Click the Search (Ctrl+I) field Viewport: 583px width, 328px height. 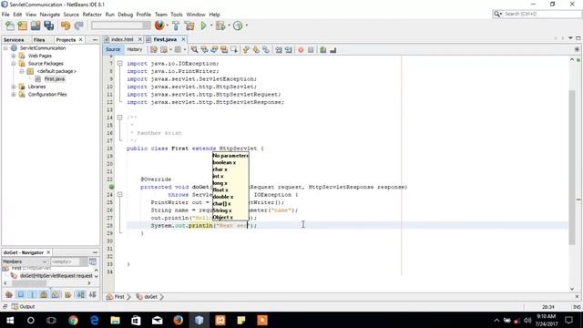537,15
